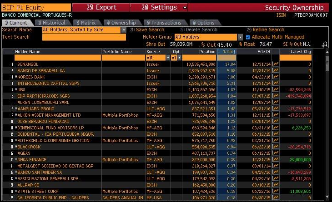
Task: Open chart icon for DNCA FINANCE row
Action: point(276,159)
